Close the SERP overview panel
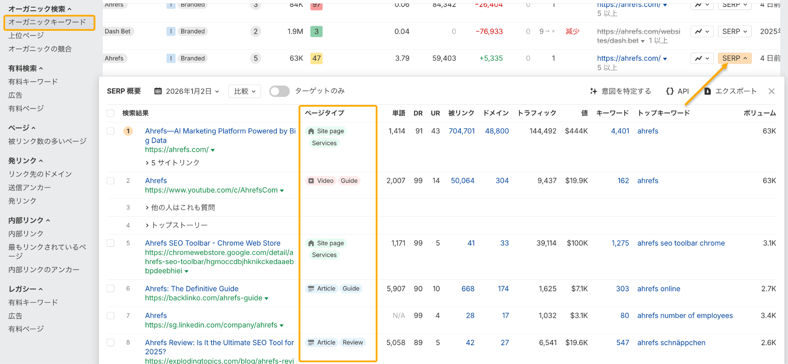The image size is (788, 364). point(771,91)
